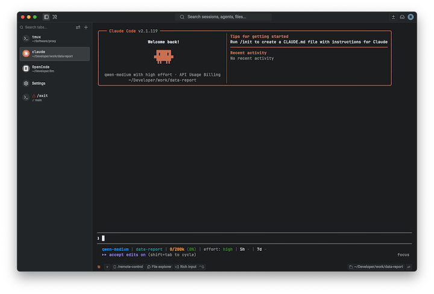Click the tmux terminal icon
The height and width of the screenshot is (294, 434).
click(26, 39)
